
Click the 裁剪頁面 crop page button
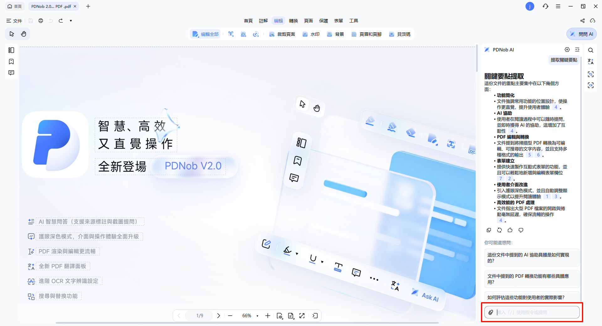coord(282,34)
